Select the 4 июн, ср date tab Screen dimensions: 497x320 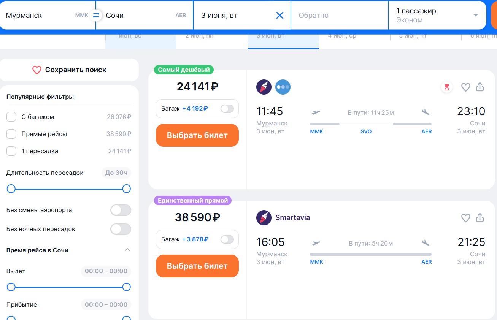(x=342, y=37)
